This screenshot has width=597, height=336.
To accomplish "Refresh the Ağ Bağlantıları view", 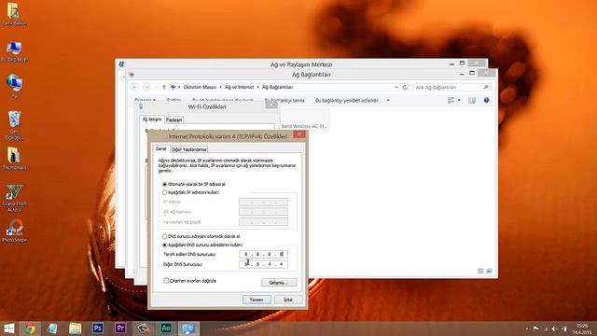I will pyautogui.click(x=405, y=87).
